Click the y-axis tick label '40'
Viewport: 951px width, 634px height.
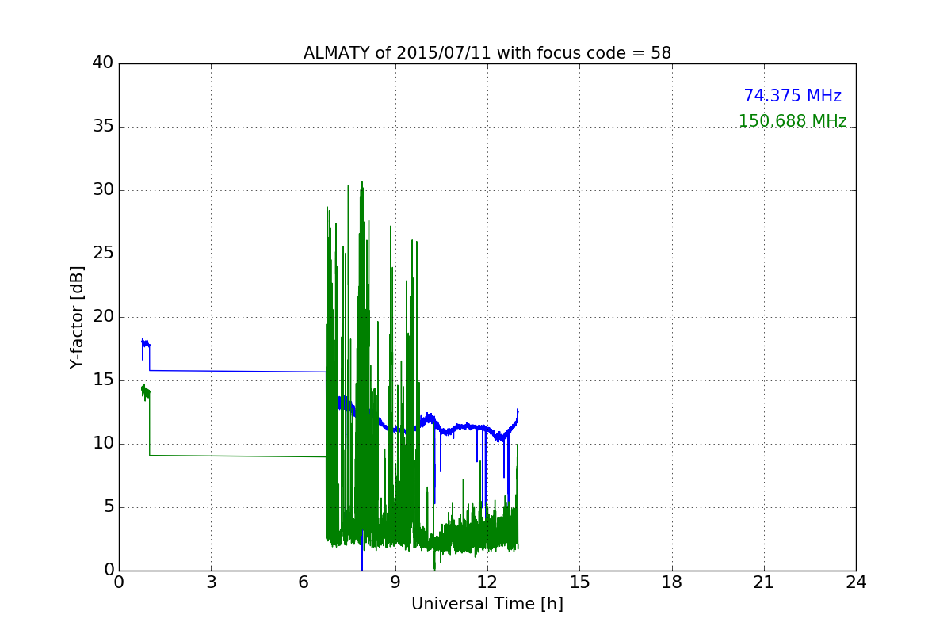pyautogui.click(x=103, y=63)
